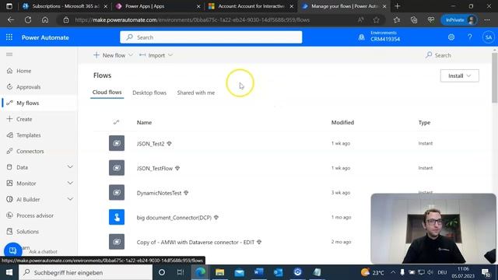
Task: Sort flows by Modified column header
Action: click(x=342, y=123)
